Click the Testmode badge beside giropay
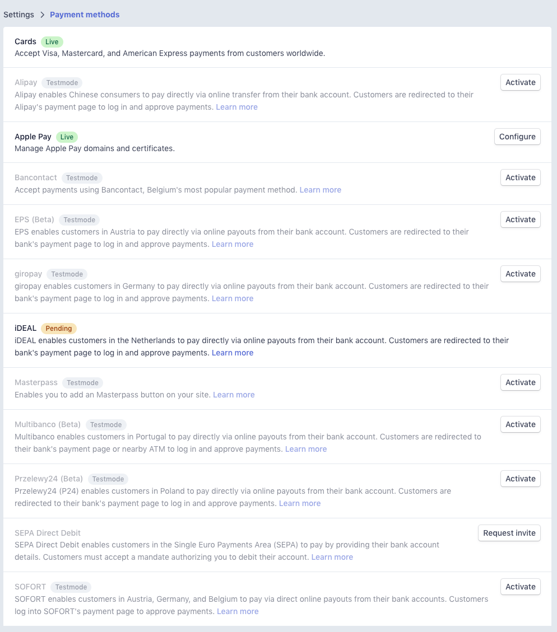The height and width of the screenshot is (632, 557). [x=67, y=274]
